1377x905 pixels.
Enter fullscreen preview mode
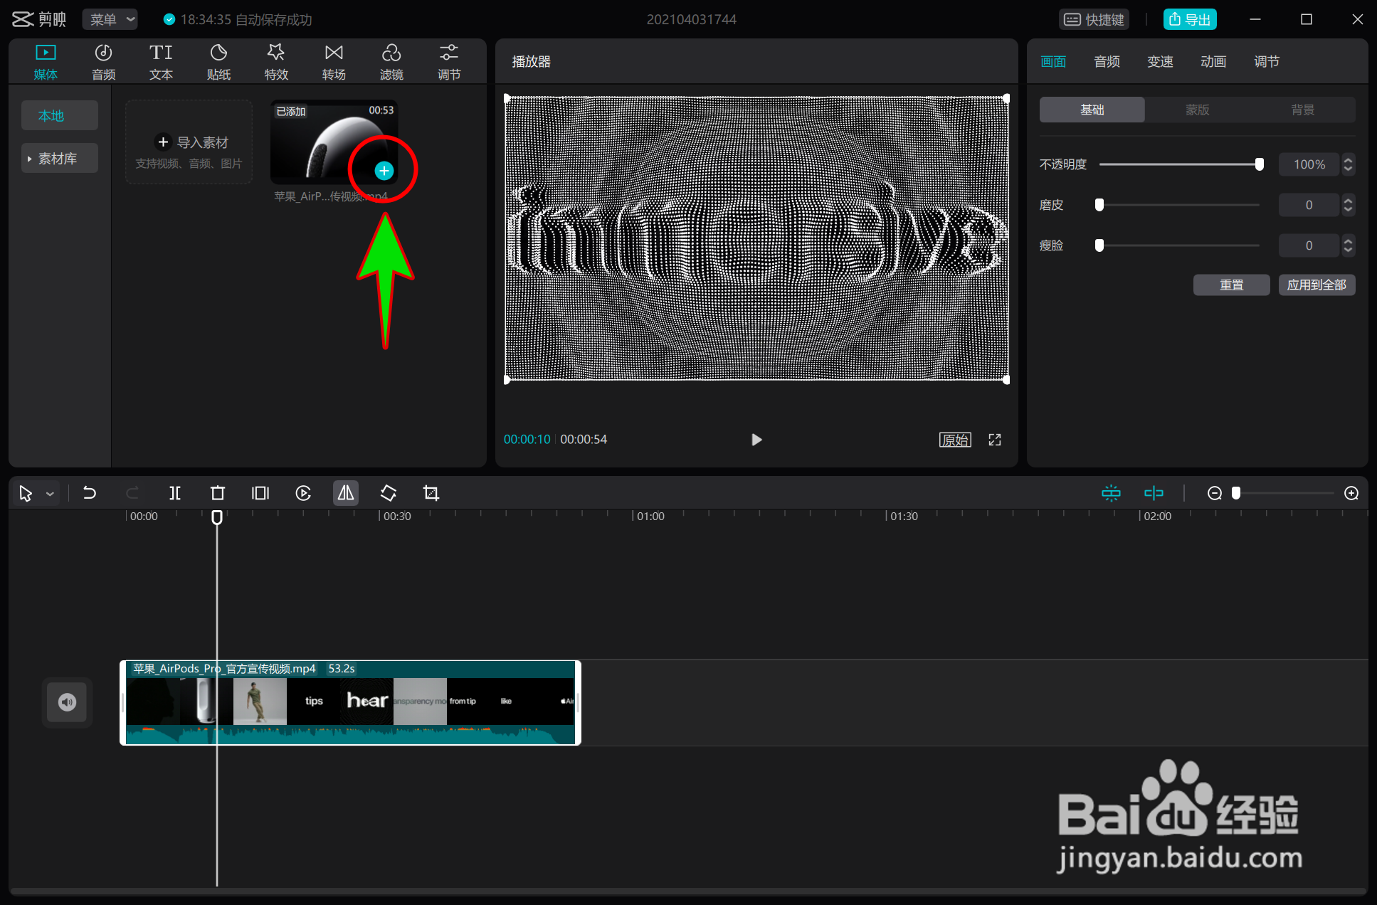pyautogui.click(x=995, y=440)
